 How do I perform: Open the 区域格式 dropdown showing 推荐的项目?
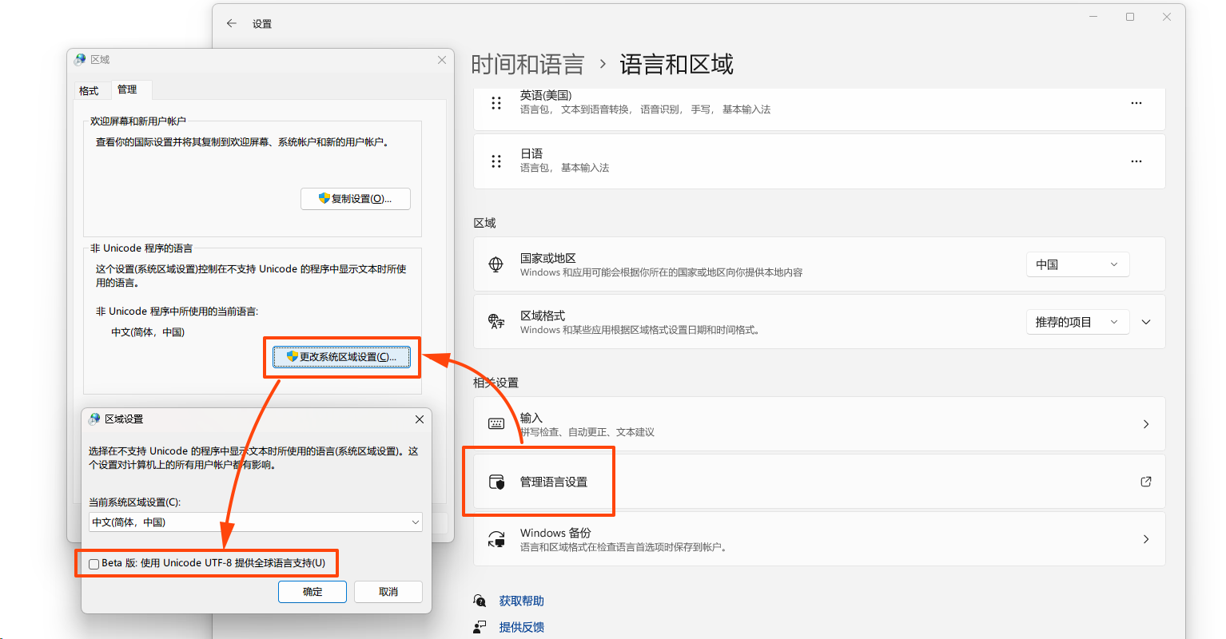click(x=1077, y=322)
